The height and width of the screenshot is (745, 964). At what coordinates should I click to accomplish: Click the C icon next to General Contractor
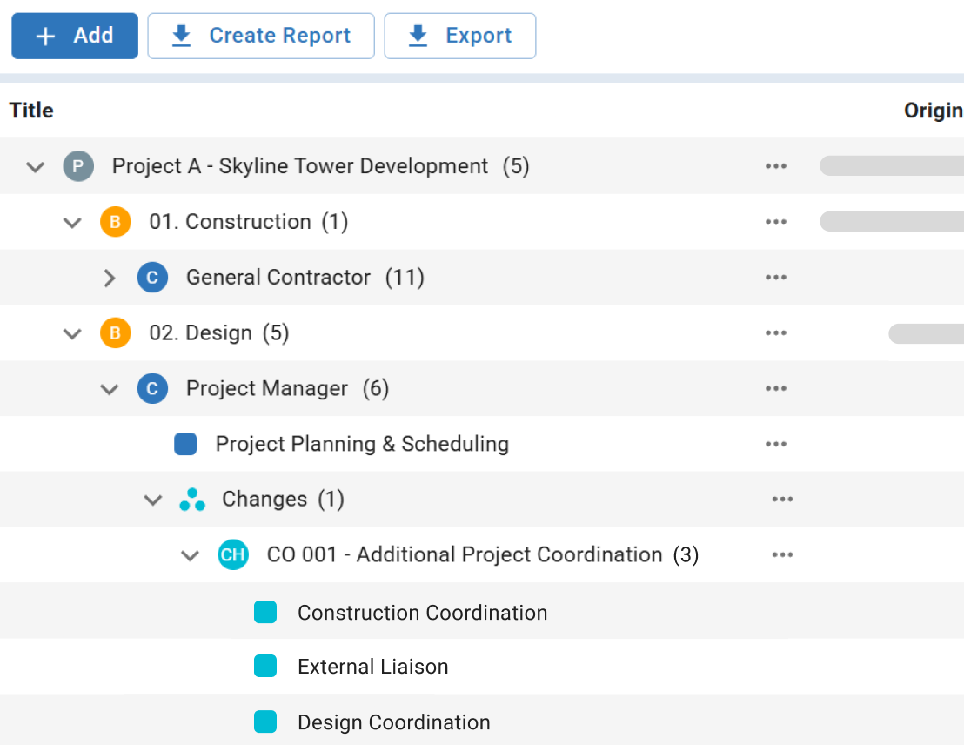[x=153, y=277]
